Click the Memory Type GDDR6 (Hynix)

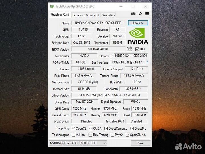[x=88, y=82]
